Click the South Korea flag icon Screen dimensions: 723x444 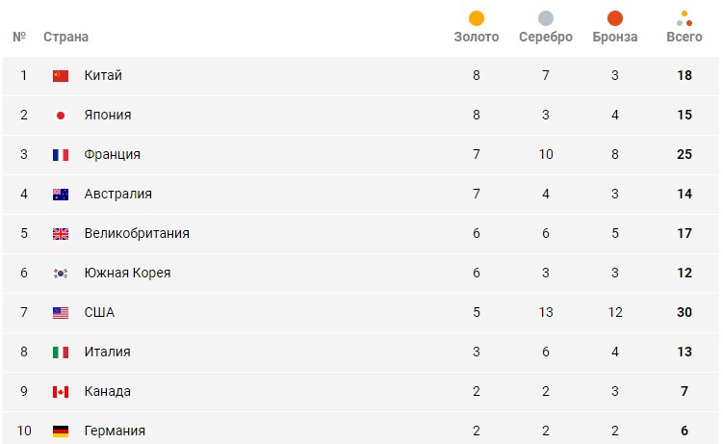click(x=61, y=274)
